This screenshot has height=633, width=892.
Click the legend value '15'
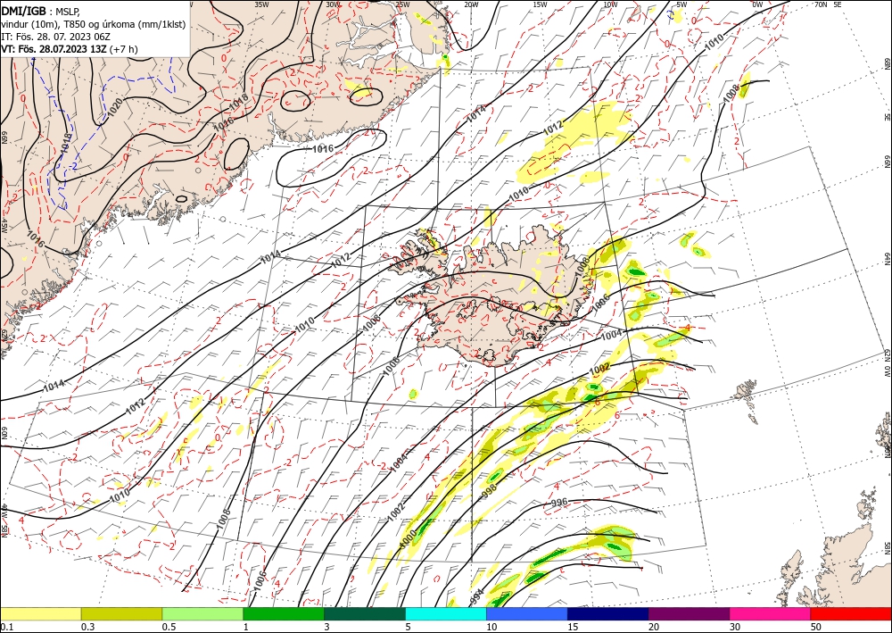(573, 627)
